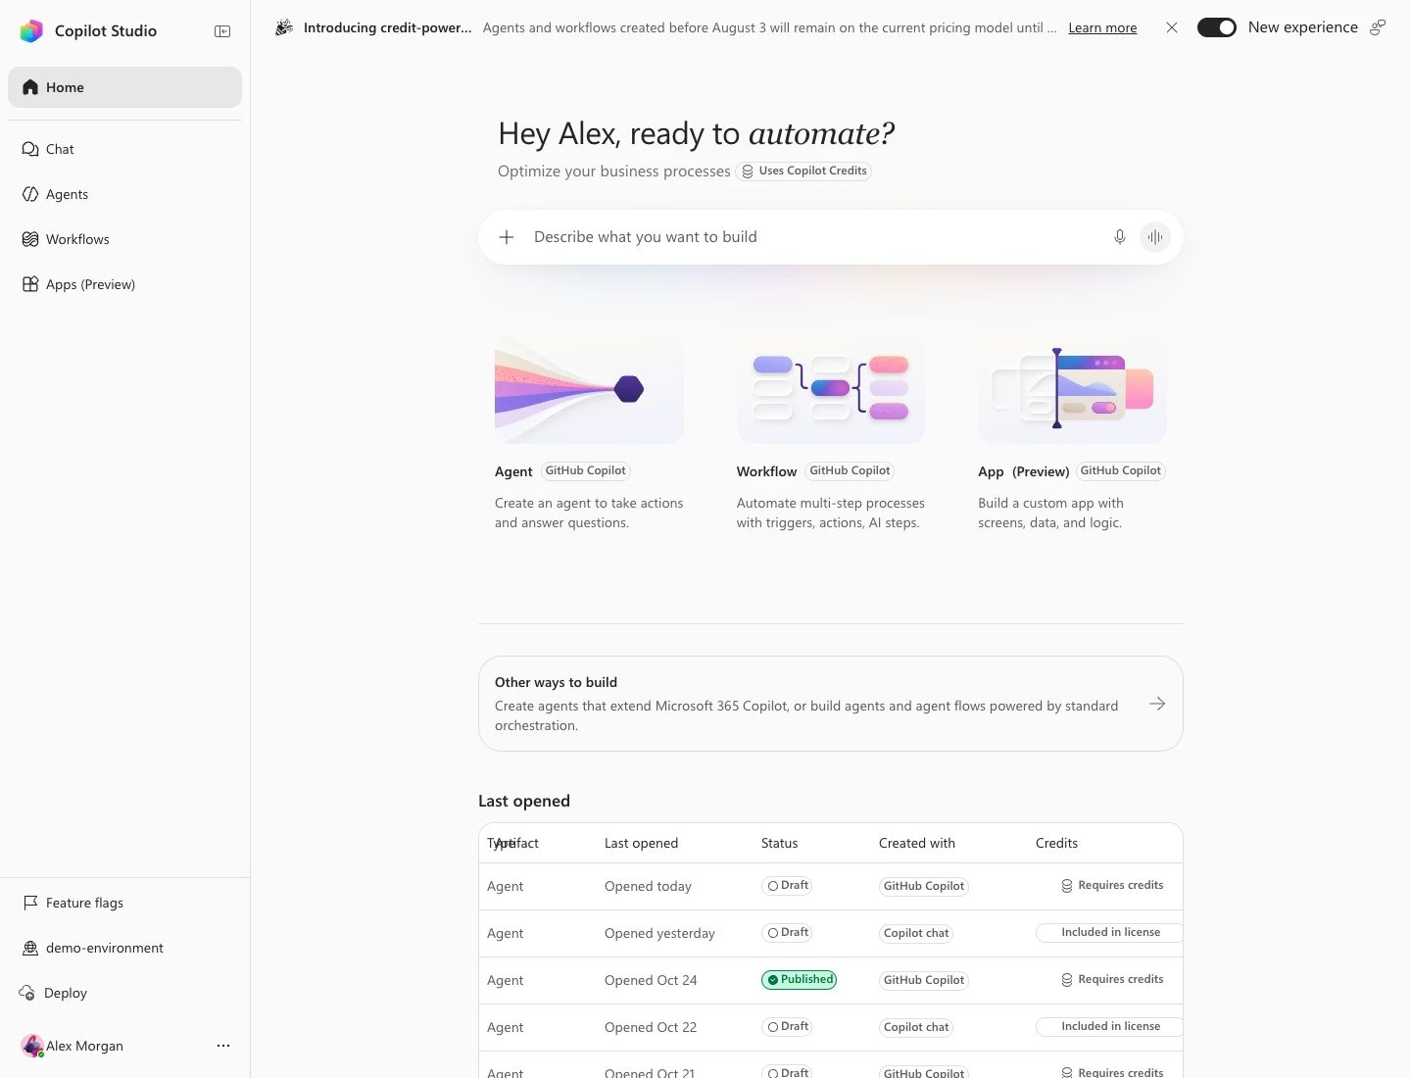The image size is (1411, 1078).
Task: Open the Learn more link
Action: coord(1102,27)
